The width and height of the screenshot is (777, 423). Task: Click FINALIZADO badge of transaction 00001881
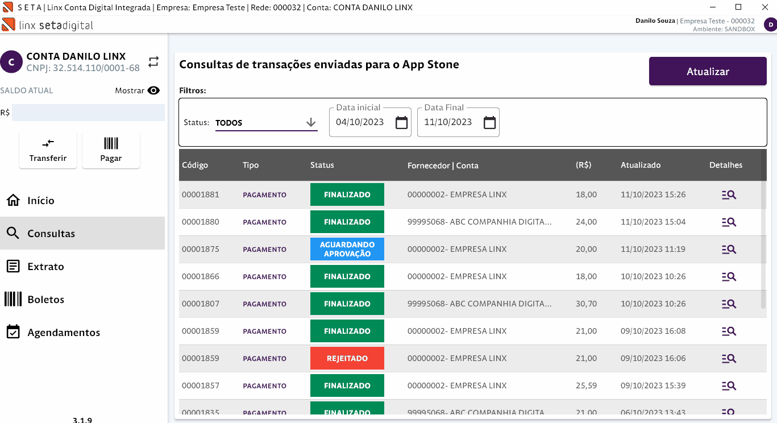(x=347, y=195)
